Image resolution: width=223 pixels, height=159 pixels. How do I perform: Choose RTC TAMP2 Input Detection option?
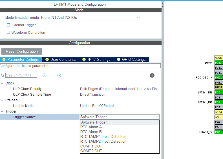click(120, 141)
